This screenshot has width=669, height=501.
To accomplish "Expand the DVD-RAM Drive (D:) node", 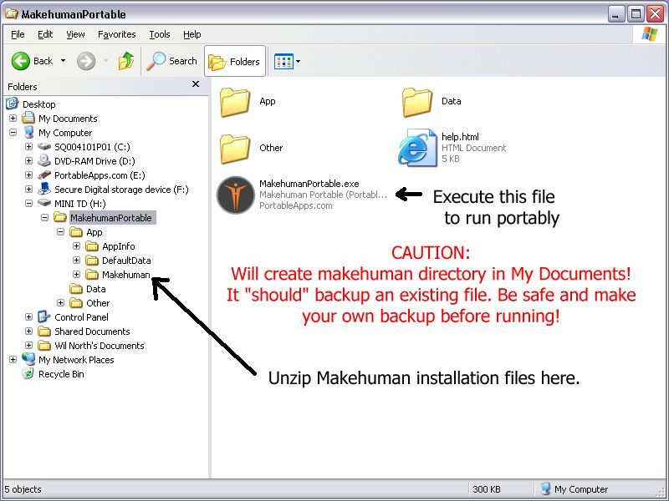I will point(28,160).
